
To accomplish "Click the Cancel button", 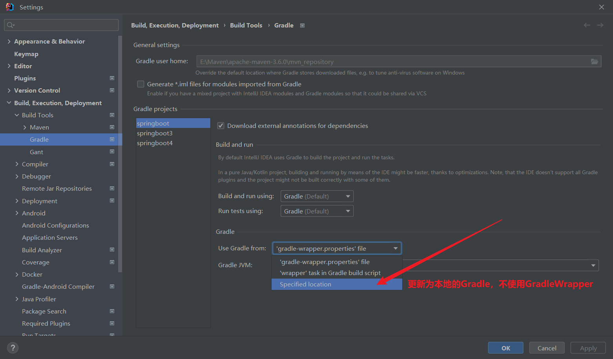I will click(x=547, y=348).
